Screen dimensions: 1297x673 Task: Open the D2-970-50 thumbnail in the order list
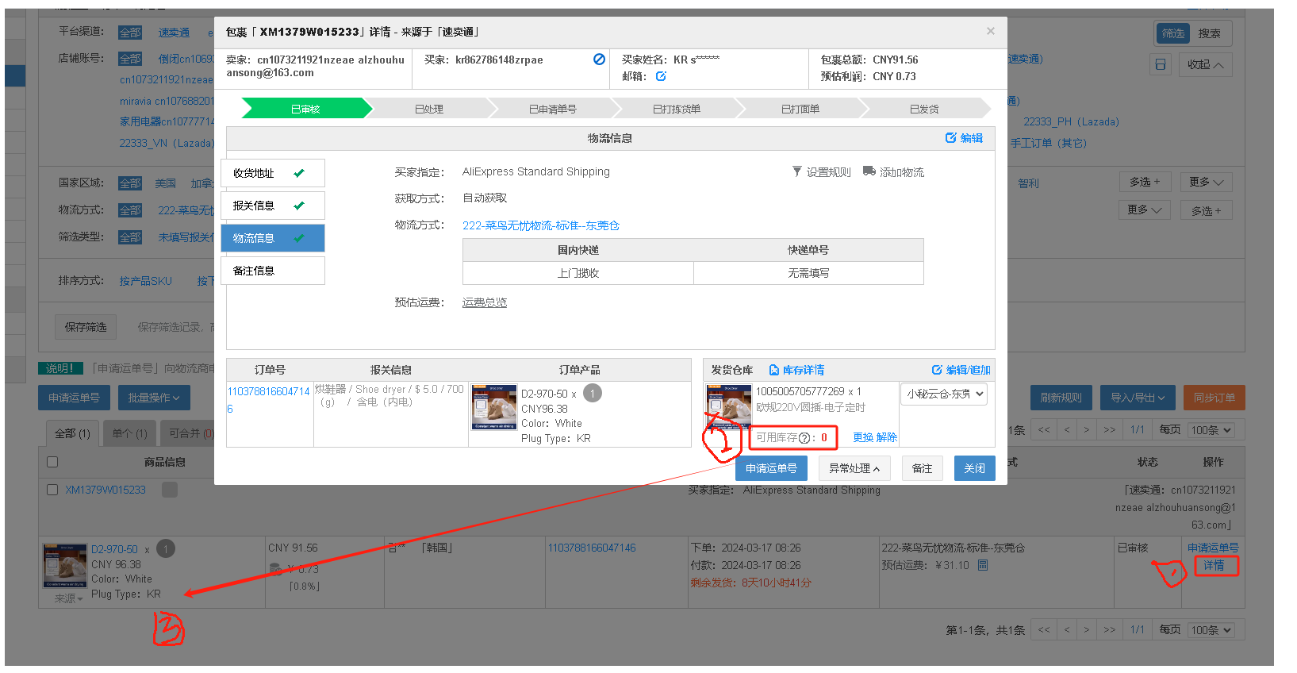(x=64, y=565)
